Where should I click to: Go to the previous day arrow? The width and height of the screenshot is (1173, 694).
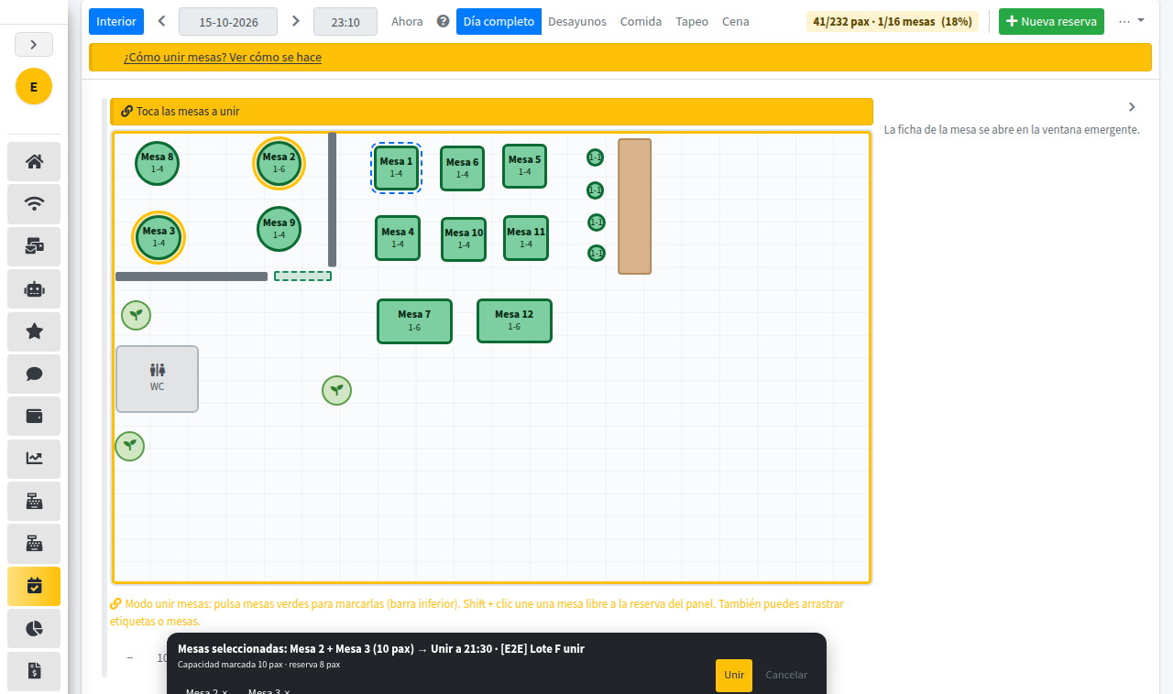pos(161,21)
